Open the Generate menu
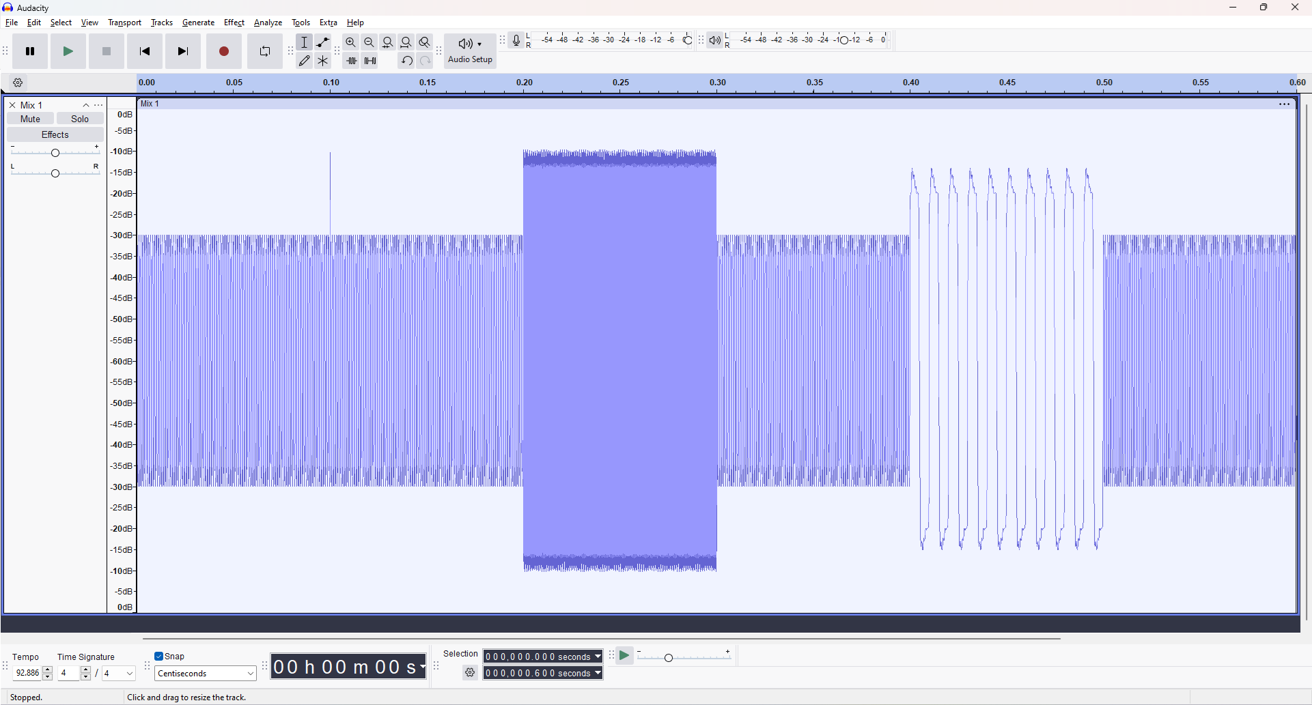Image resolution: width=1312 pixels, height=705 pixels. tap(198, 22)
